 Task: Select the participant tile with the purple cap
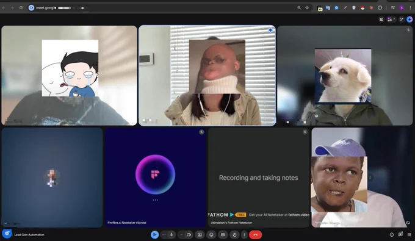pos(362,178)
